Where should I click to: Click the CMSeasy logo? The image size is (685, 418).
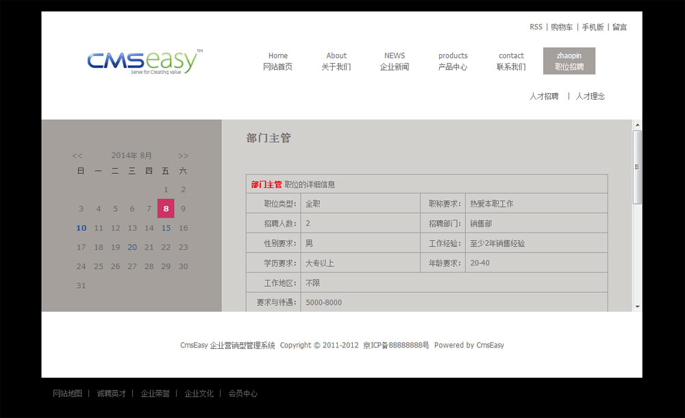[x=145, y=62]
